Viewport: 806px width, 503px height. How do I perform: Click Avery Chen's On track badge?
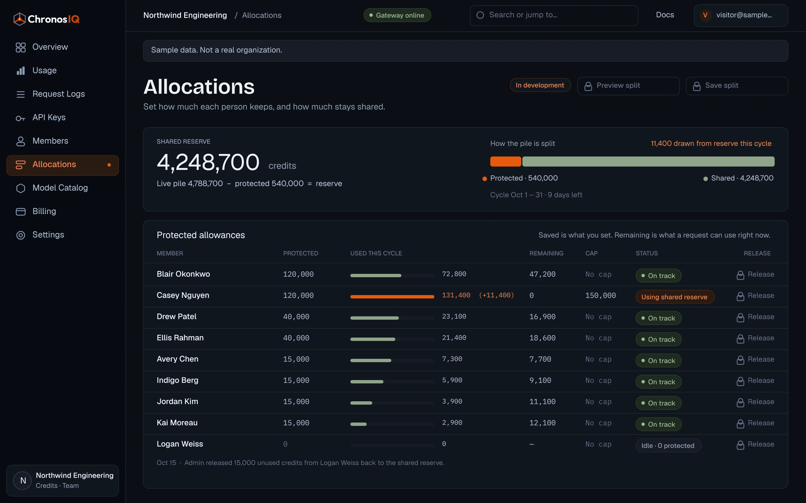click(x=658, y=360)
